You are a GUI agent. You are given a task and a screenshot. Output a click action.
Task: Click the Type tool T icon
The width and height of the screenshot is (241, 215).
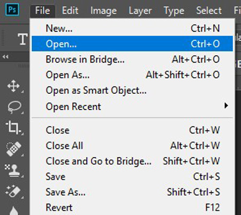(x=22, y=39)
